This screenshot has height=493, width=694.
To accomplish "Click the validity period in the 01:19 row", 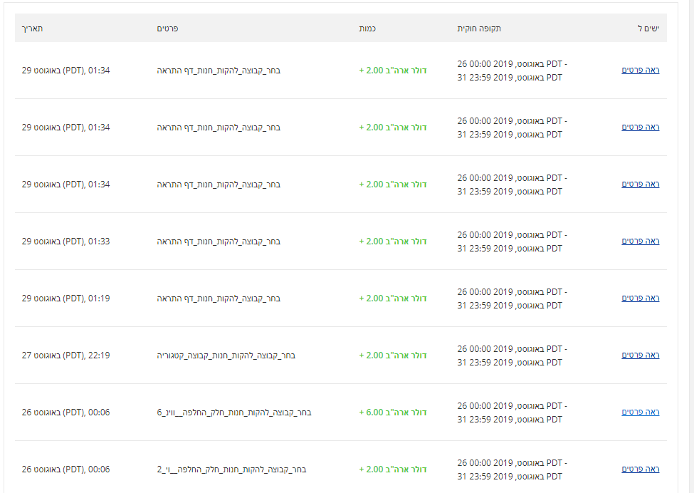I will [x=512, y=299].
